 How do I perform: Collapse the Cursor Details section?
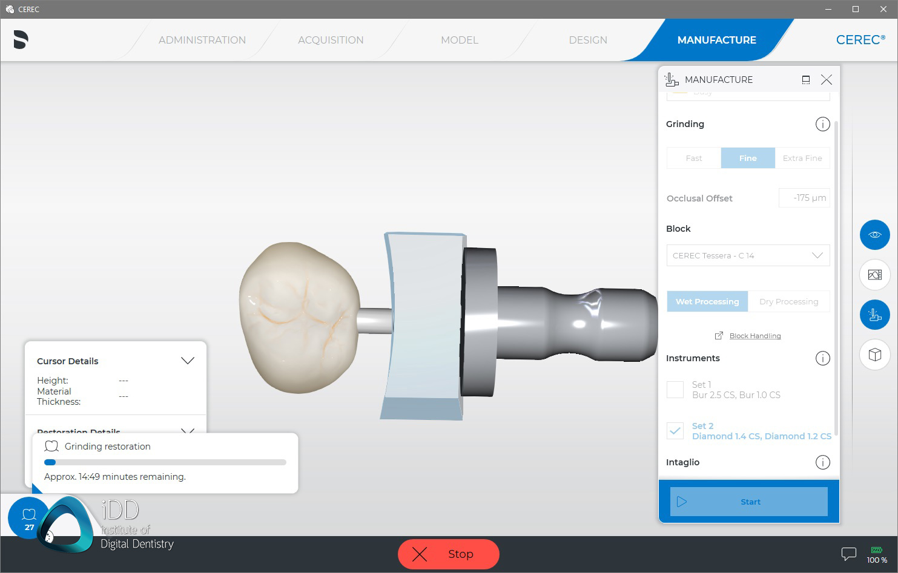(188, 361)
